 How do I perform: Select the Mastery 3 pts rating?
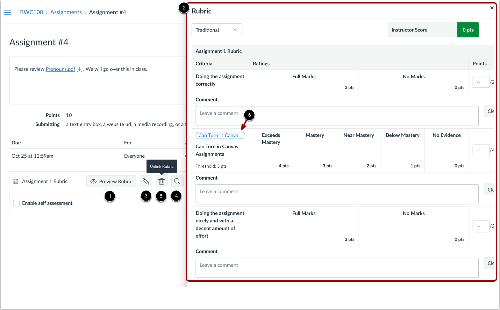[x=315, y=150]
